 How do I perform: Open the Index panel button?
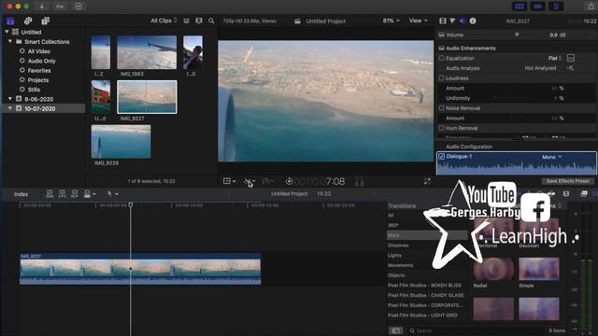tap(21, 194)
